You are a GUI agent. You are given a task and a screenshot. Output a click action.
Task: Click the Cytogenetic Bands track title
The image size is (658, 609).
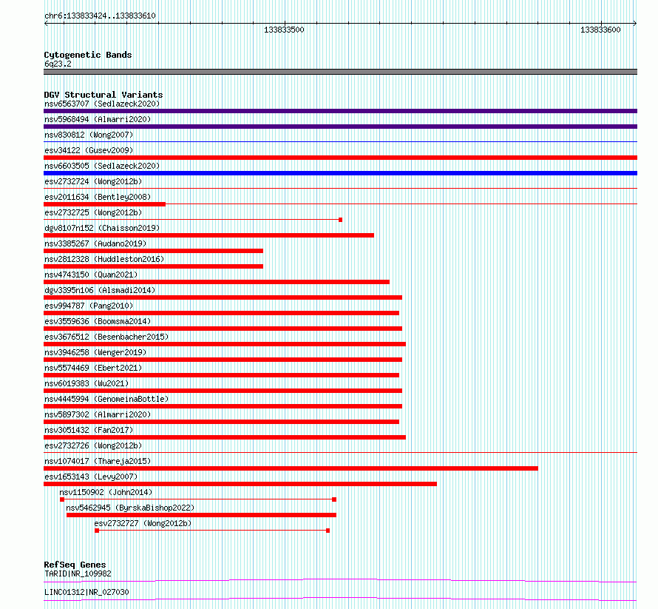click(88, 55)
